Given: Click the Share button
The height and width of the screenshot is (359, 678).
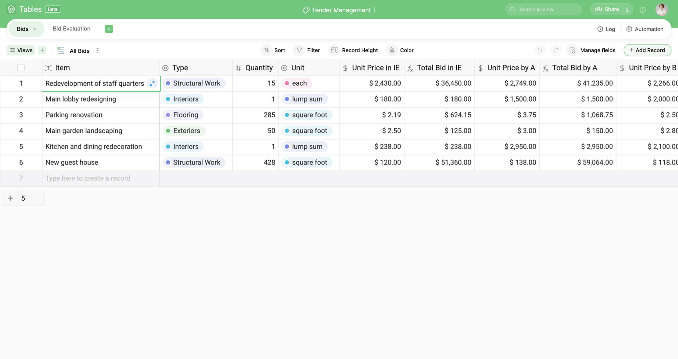Looking at the screenshot, I should 607,10.
